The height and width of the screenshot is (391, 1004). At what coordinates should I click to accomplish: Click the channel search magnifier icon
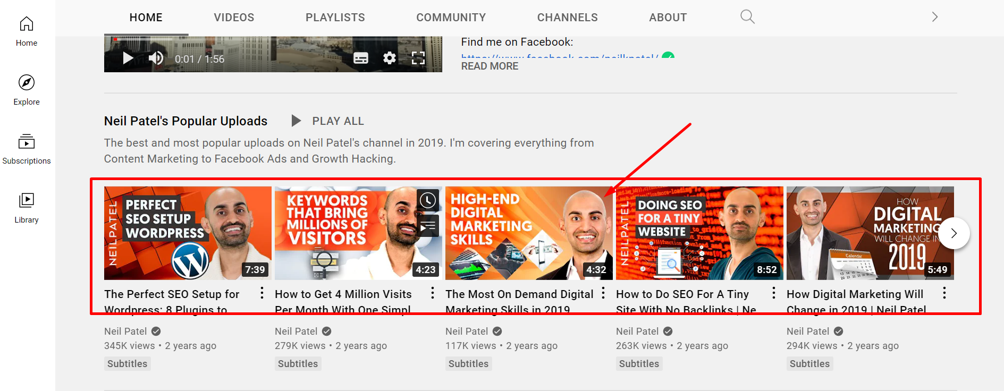[747, 17]
